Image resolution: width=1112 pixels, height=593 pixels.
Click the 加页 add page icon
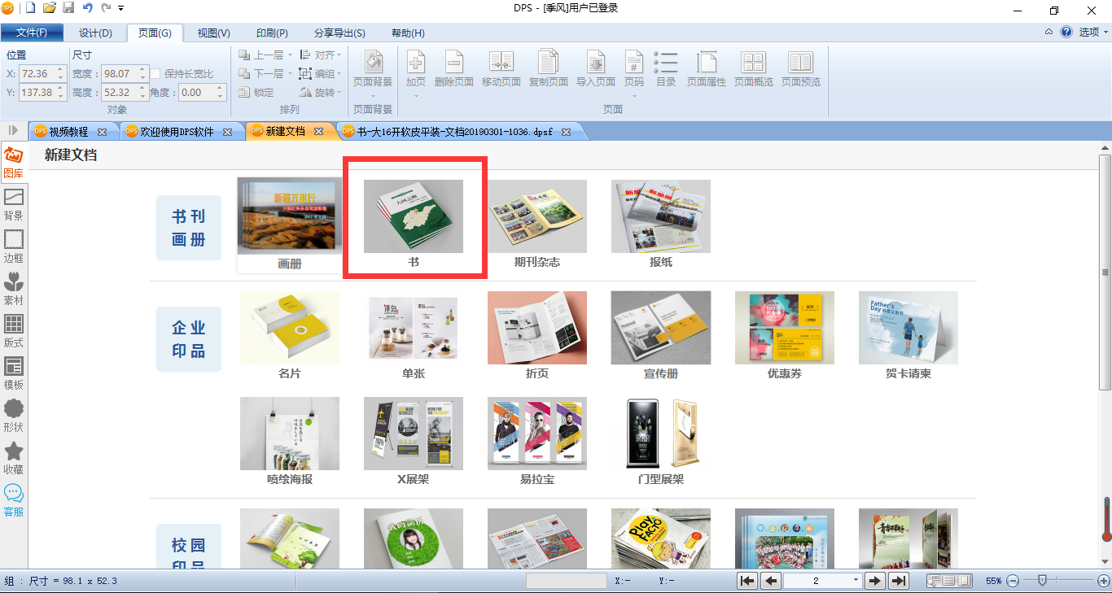tap(416, 68)
